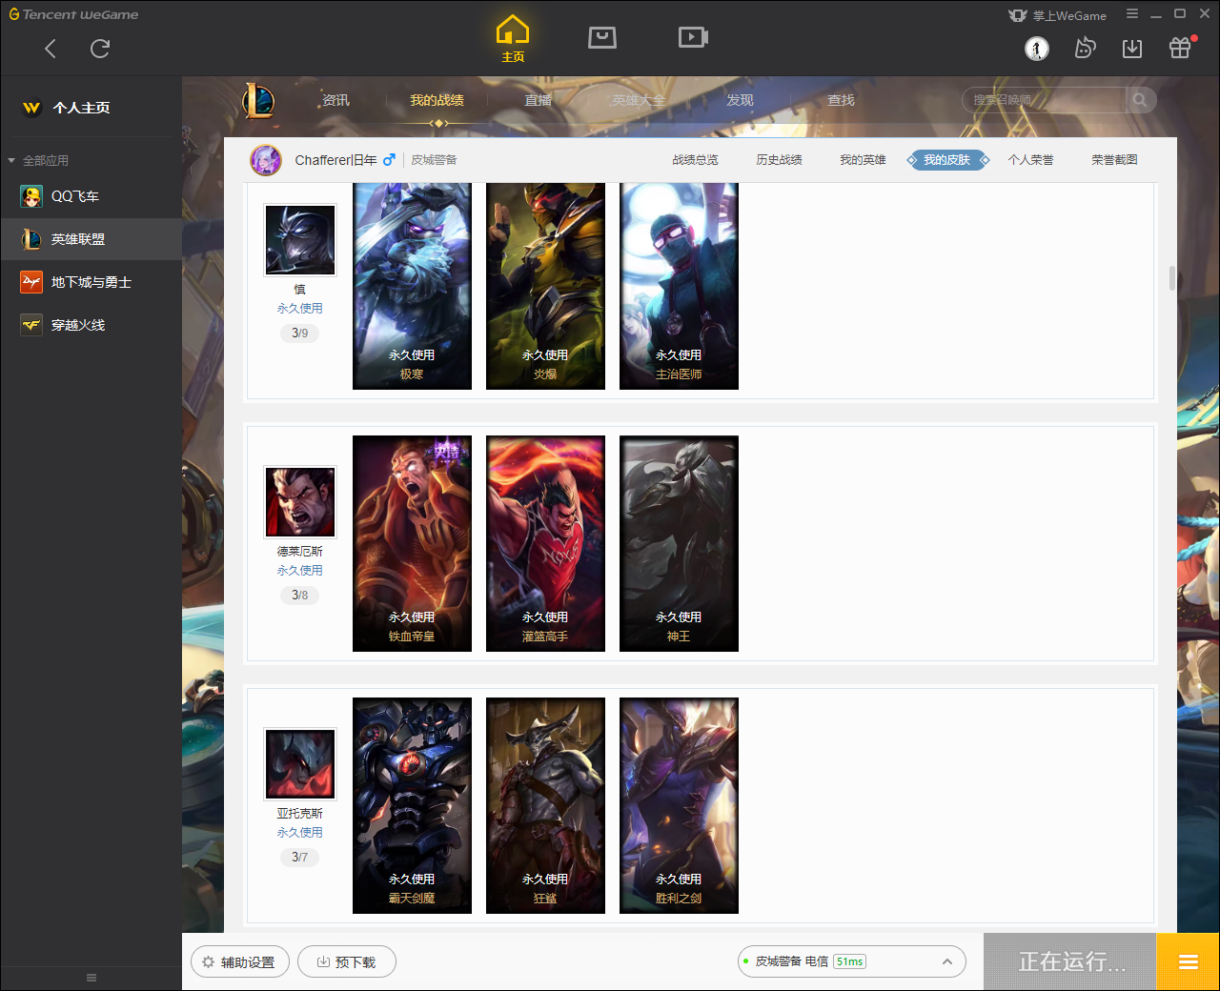Open the 主页 home icon
Viewport: 1220px width, 991px height.
pos(513,39)
